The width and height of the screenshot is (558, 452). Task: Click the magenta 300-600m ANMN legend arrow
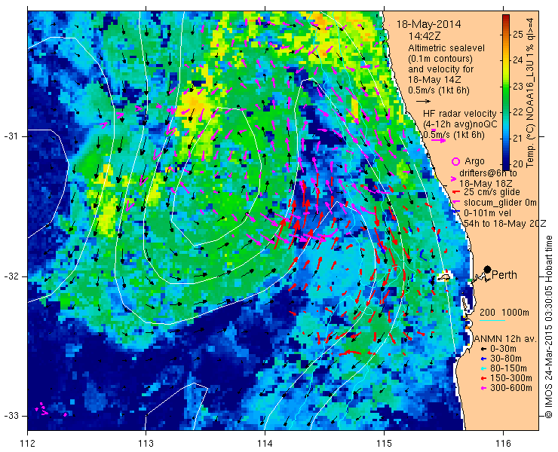483,388
